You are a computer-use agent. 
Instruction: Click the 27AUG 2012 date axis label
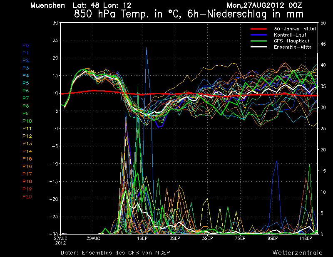click(60, 241)
